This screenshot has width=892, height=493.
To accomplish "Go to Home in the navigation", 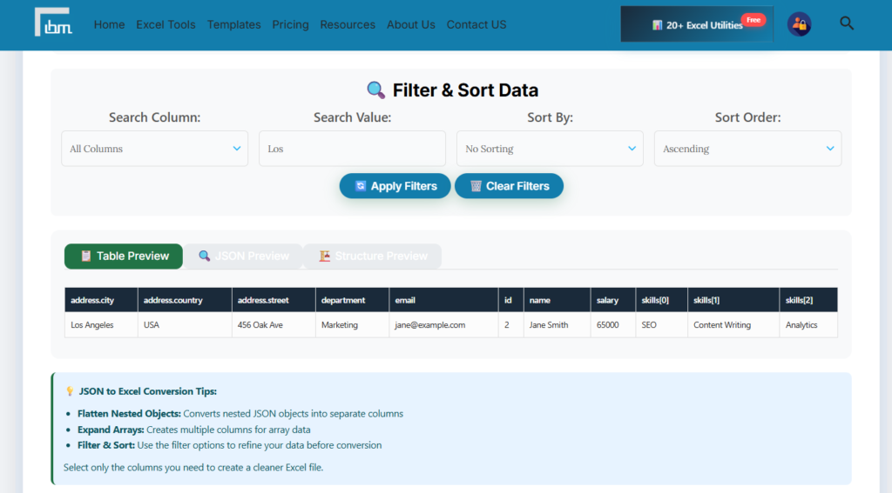I will tap(109, 24).
